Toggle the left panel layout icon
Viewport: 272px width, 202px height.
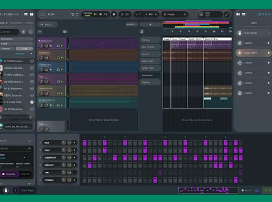click(31, 15)
